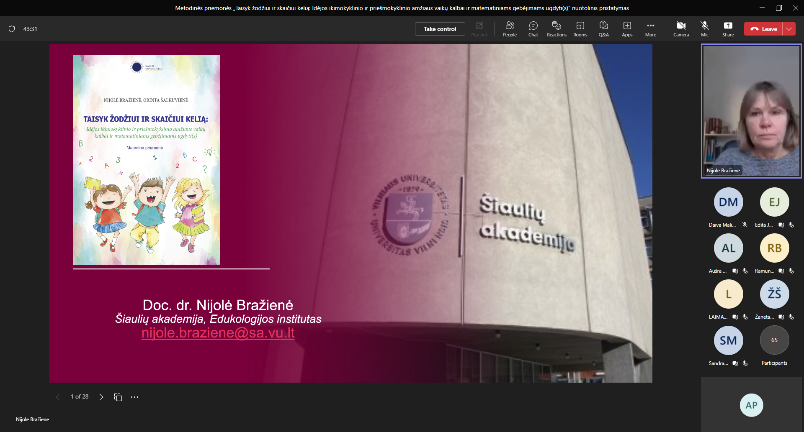
Task: Open the slide grid view
Action: tap(118, 397)
